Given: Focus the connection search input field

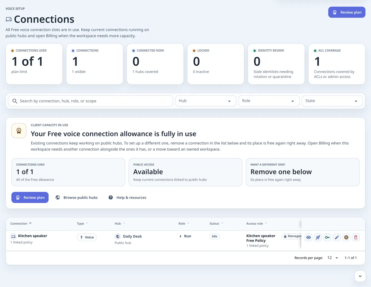Looking at the screenshot, I should pos(91,101).
